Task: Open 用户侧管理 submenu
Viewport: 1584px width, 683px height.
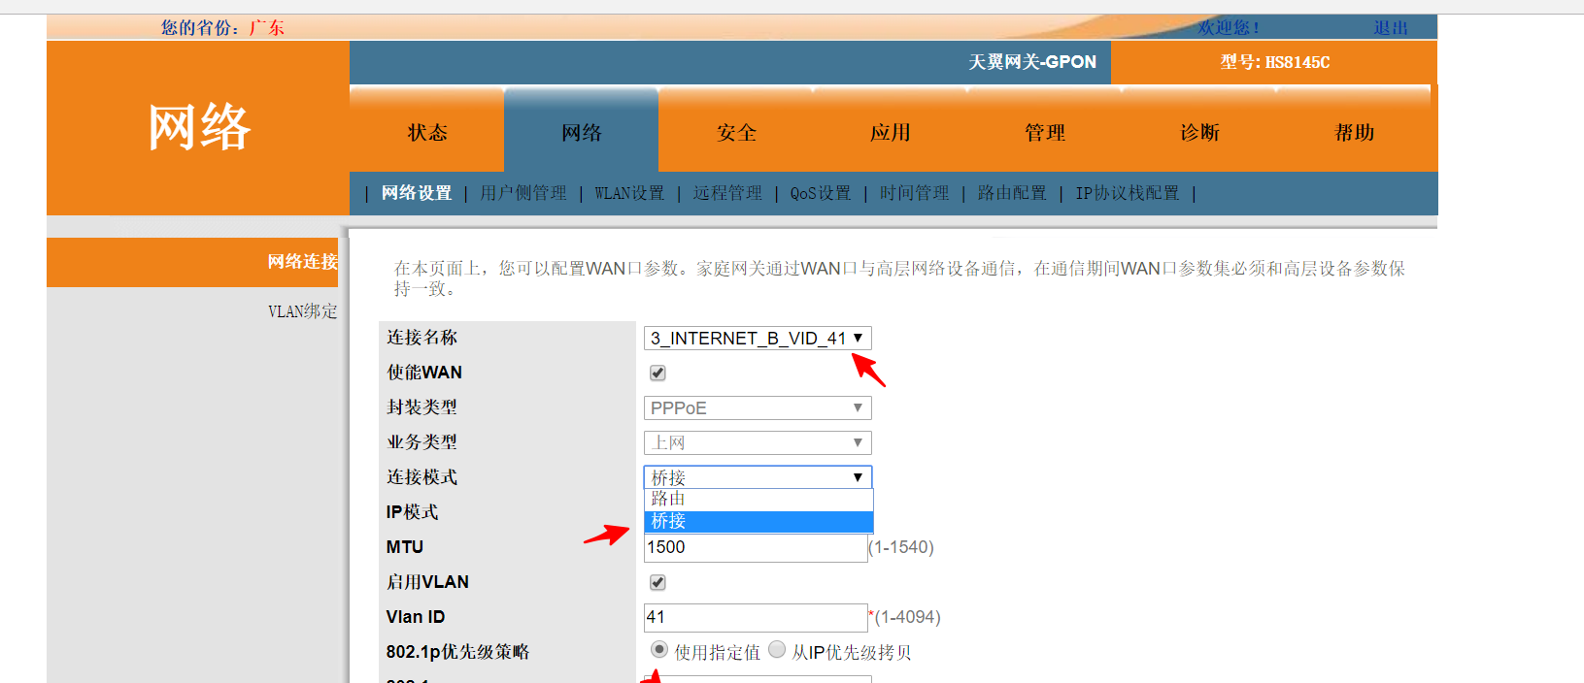Action: [x=523, y=193]
